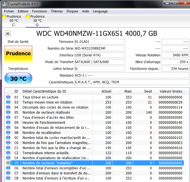Click the 30 °C temperature button
Image resolution: width=190 pixels, height=182 pixels.
pyautogui.click(x=18, y=78)
